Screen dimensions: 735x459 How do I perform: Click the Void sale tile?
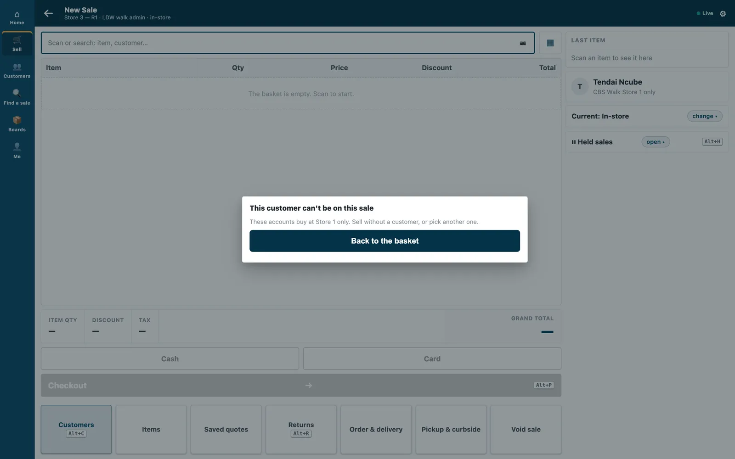click(x=526, y=429)
